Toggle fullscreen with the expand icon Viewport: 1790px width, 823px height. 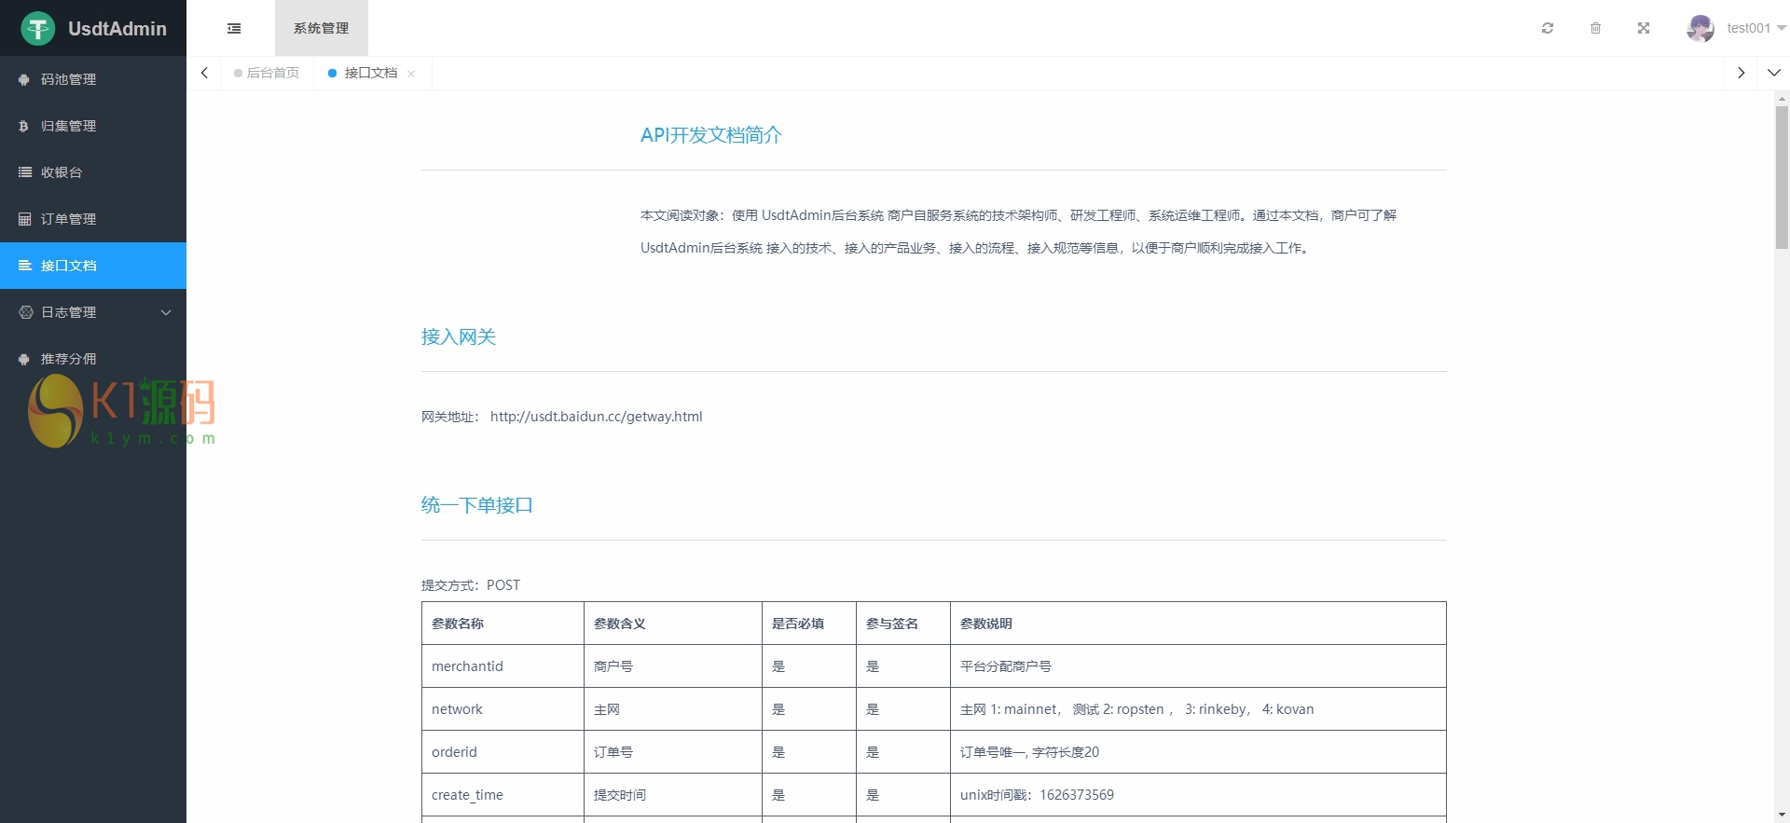(1644, 28)
